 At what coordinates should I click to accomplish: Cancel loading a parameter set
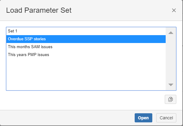click(166, 118)
